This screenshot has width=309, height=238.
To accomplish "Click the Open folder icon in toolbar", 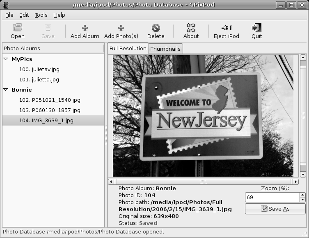I will point(18,27).
